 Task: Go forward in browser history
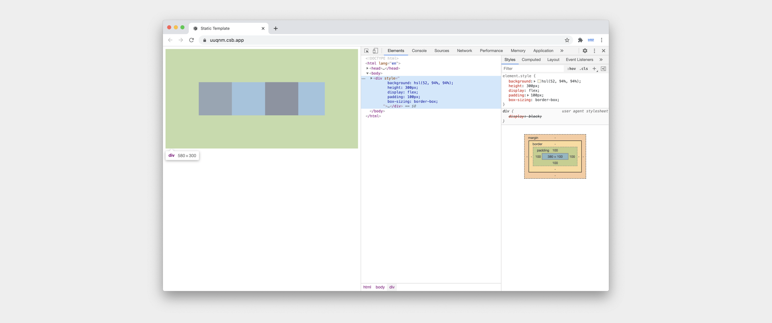click(x=181, y=40)
